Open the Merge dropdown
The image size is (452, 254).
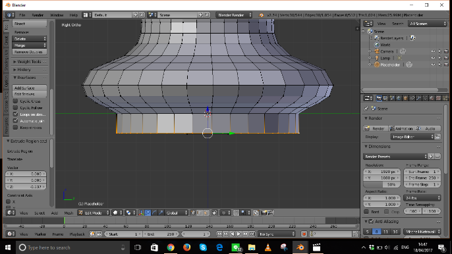[x=30, y=45]
